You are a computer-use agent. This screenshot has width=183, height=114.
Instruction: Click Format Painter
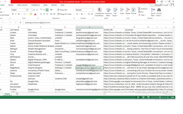(x=5, y=15)
